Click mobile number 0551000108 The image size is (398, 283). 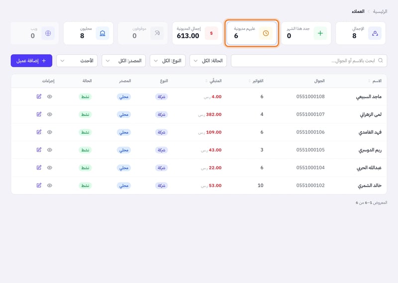pyautogui.click(x=310, y=96)
